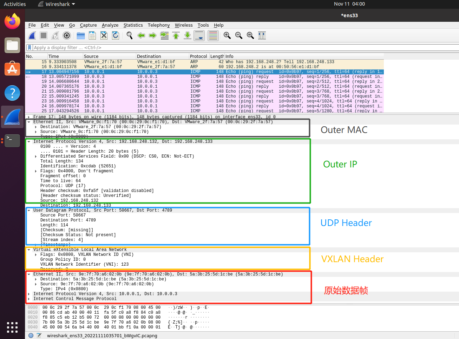Zoom in the main window text

coord(227,35)
